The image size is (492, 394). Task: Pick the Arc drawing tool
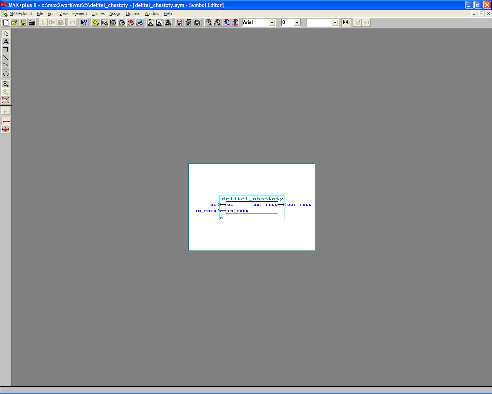(x=6, y=66)
